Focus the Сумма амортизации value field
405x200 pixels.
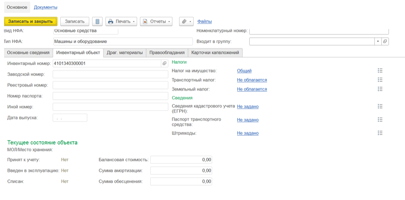point(181,171)
